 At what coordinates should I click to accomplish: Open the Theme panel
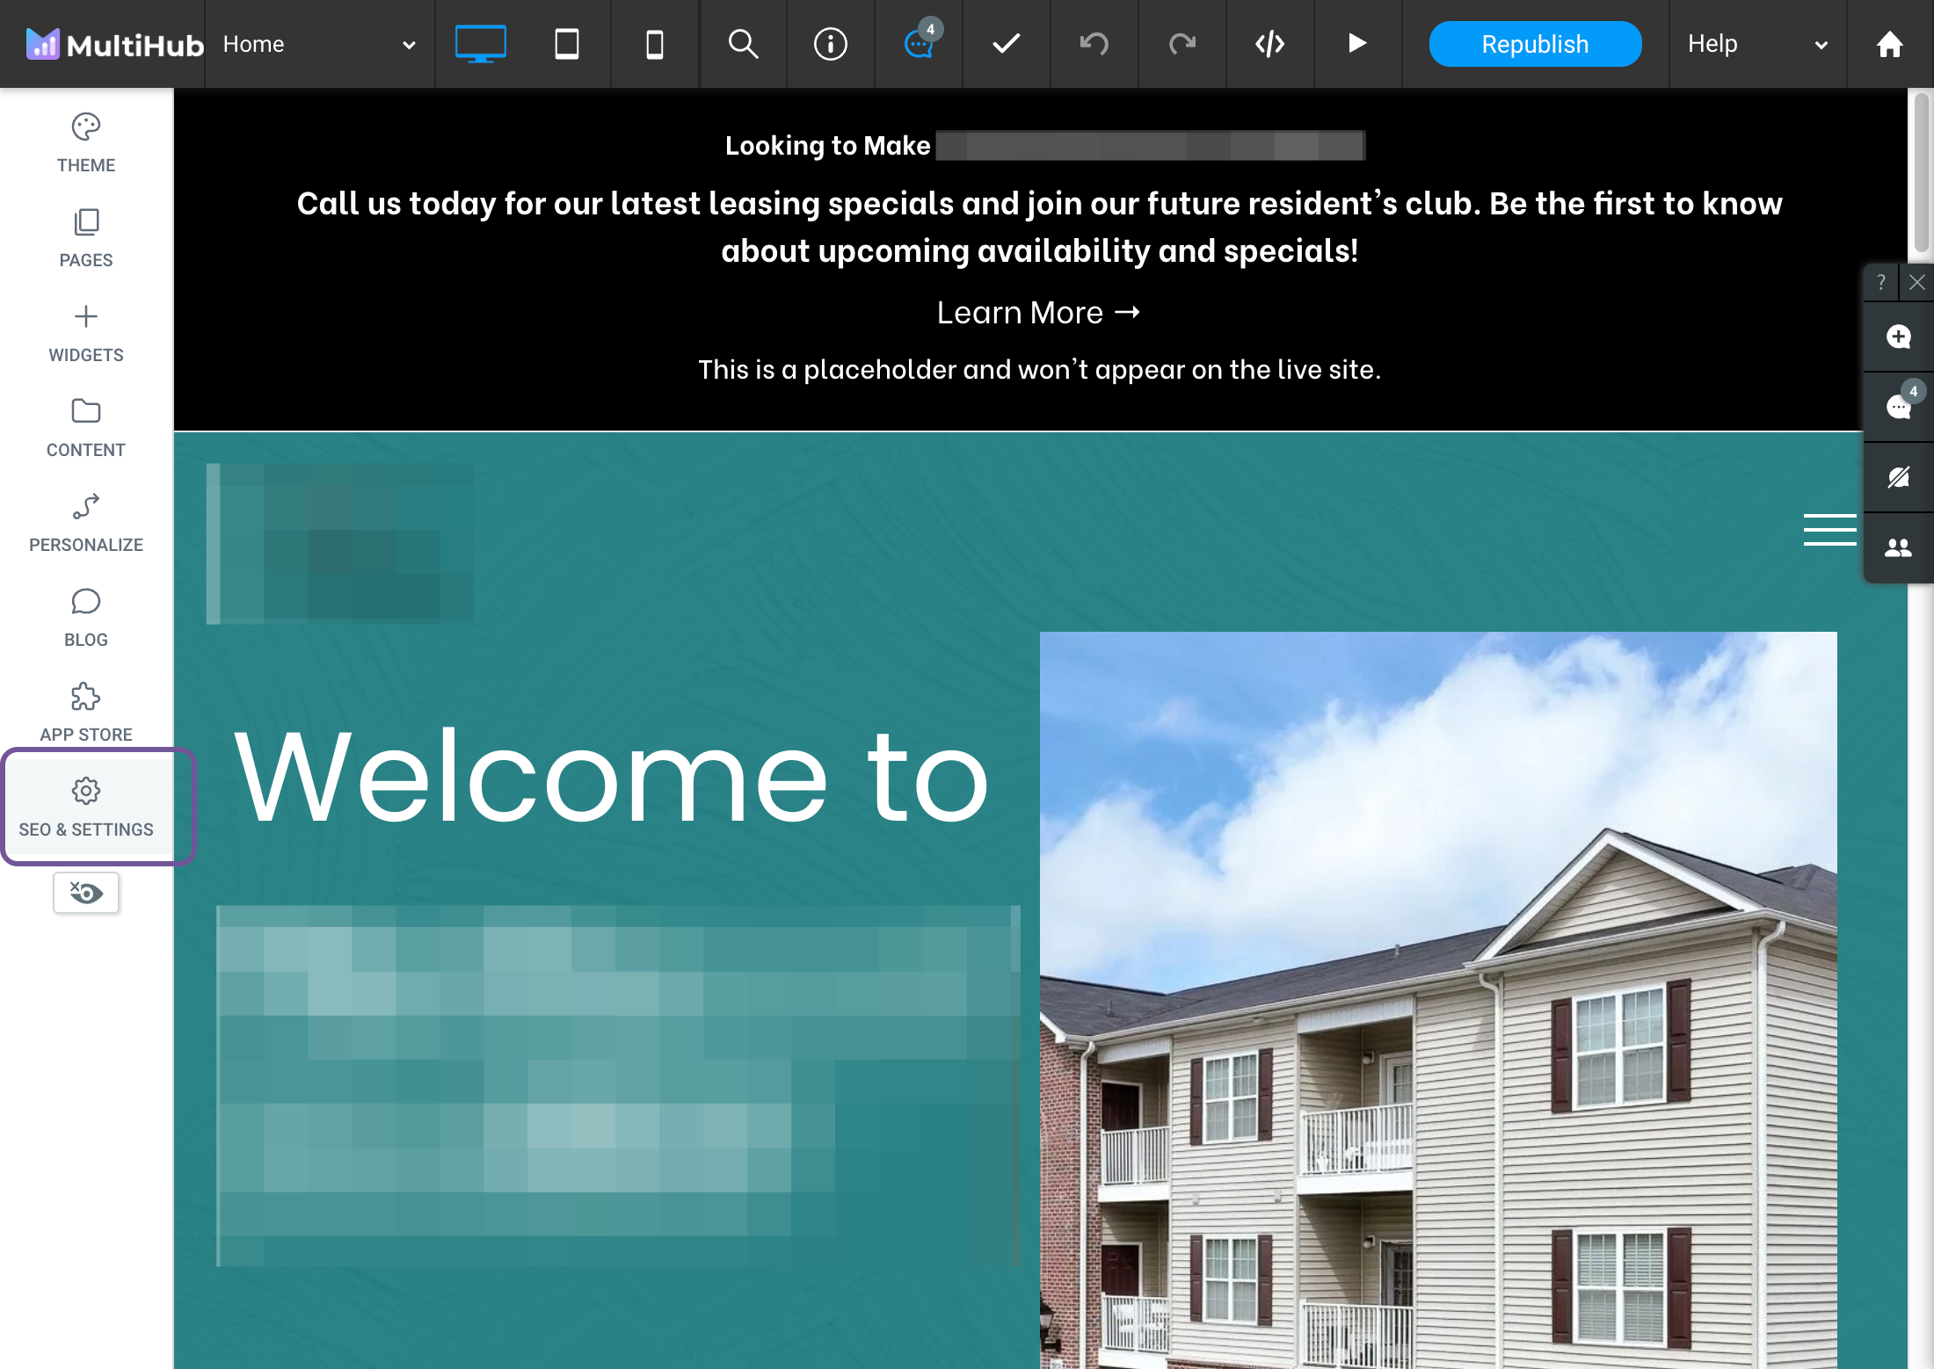(x=86, y=143)
